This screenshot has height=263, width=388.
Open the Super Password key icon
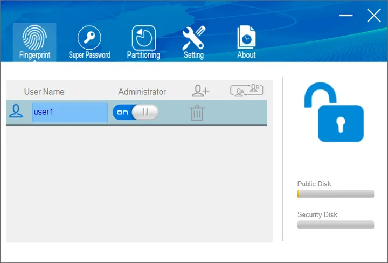click(x=89, y=38)
